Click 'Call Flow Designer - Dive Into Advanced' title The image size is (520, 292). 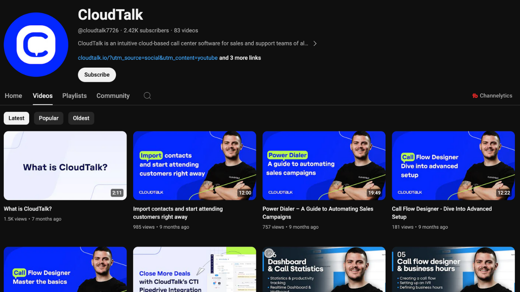coord(442,213)
